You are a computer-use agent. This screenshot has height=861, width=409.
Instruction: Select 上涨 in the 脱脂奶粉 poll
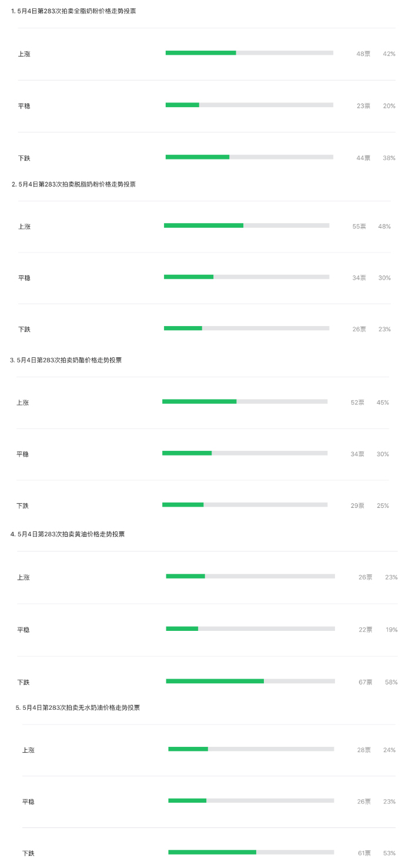tap(24, 227)
